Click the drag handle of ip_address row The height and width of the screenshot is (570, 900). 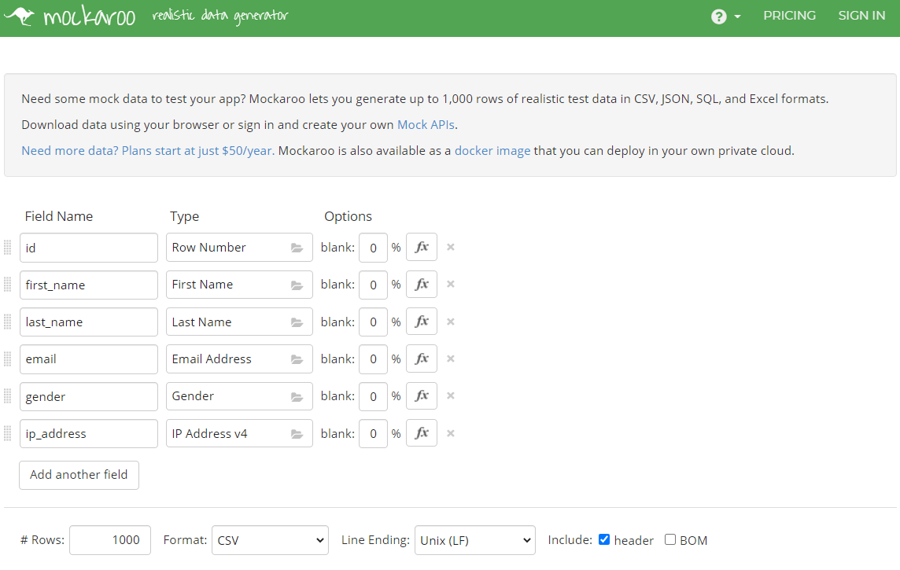pos(7,433)
